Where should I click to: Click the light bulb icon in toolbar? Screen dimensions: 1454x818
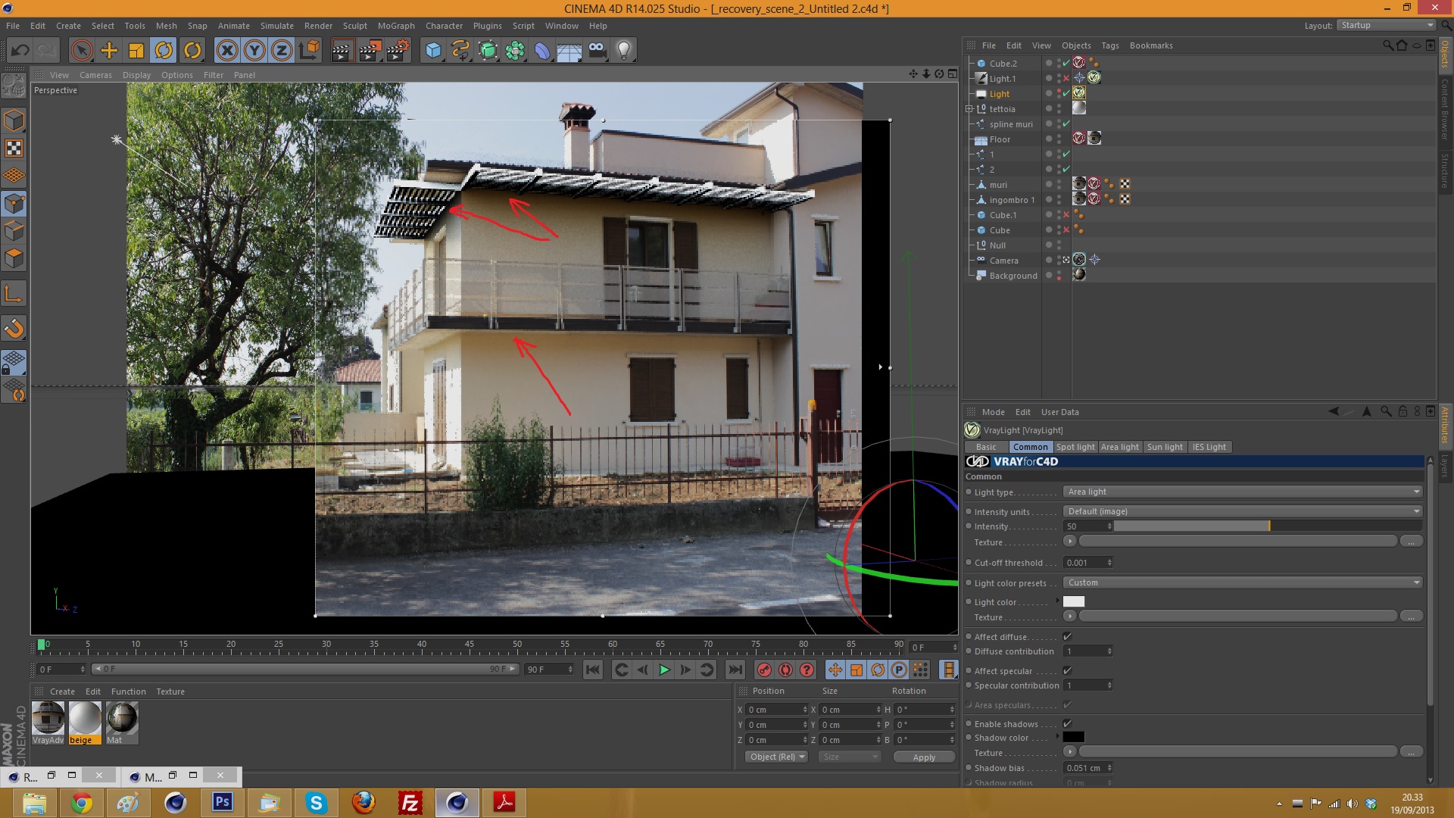click(623, 51)
